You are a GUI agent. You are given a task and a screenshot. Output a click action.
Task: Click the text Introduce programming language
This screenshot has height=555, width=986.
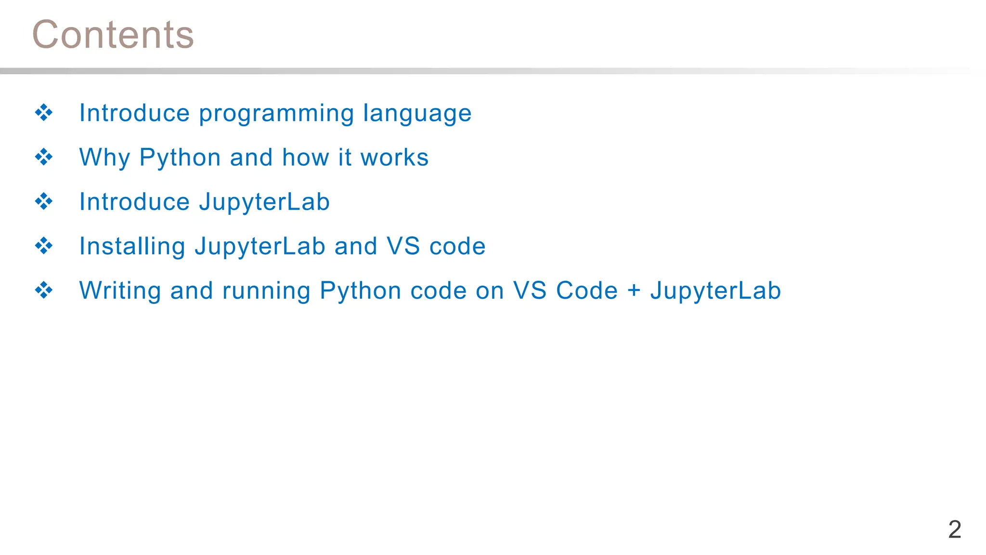pos(275,114)
